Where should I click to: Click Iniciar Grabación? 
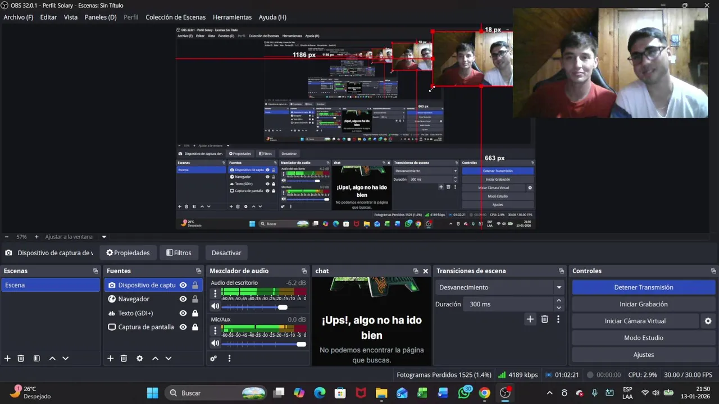pyautogui.click(x=643, y=304)
